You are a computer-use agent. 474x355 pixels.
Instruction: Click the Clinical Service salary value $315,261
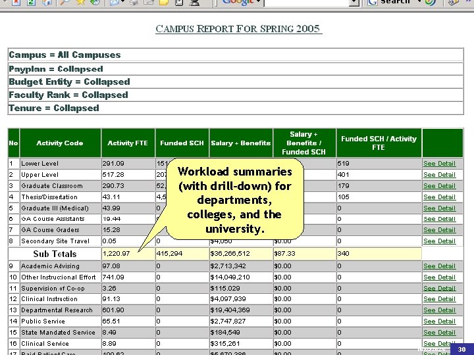pos(226,344)
